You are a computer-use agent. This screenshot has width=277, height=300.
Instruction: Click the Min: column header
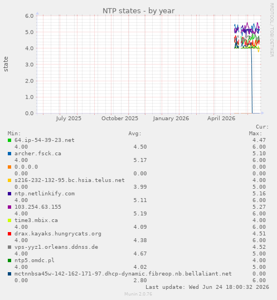14,134
